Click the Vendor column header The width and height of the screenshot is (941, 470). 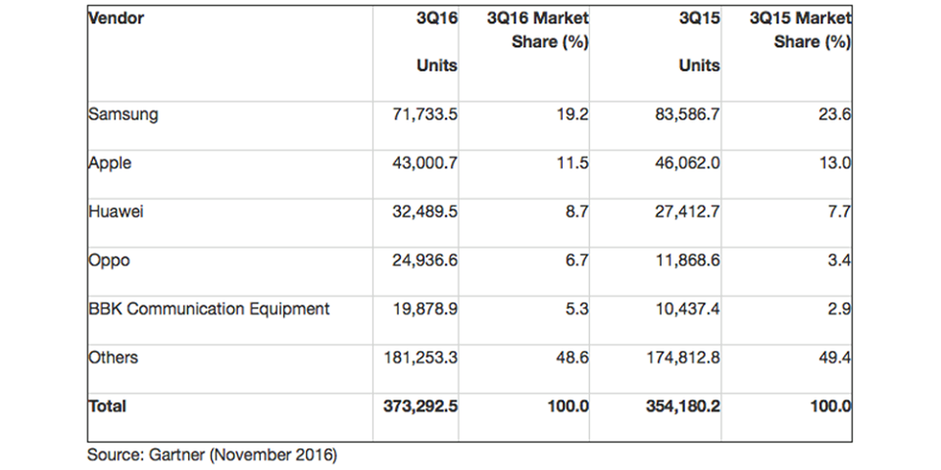tap(116, 19)
